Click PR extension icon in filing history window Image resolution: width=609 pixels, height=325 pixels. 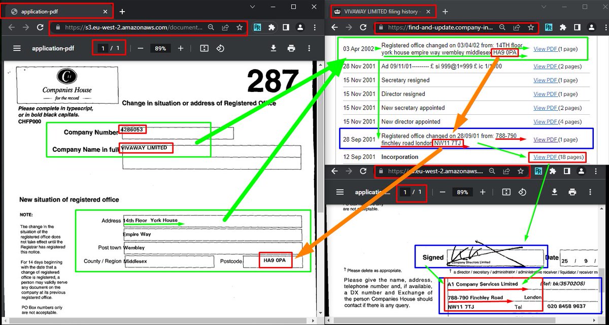(x=549, y=27)
